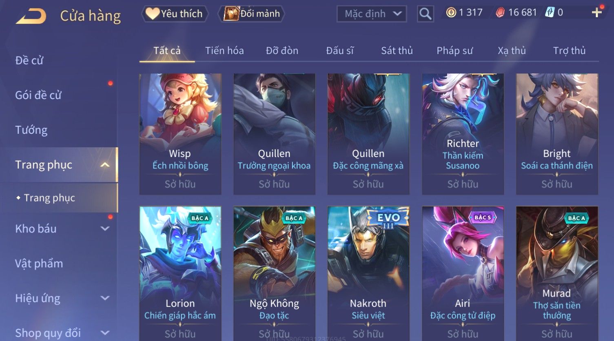Open the Mặc định sort dropdown
This screenshot has width=614, height=341.
[372, 14]
